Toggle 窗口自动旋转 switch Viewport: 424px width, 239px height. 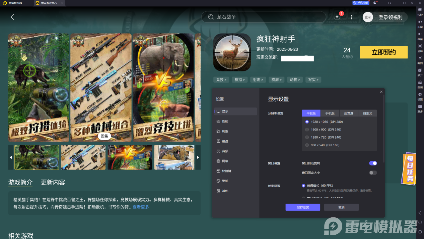pyautogui.click(x=373, y=163)
